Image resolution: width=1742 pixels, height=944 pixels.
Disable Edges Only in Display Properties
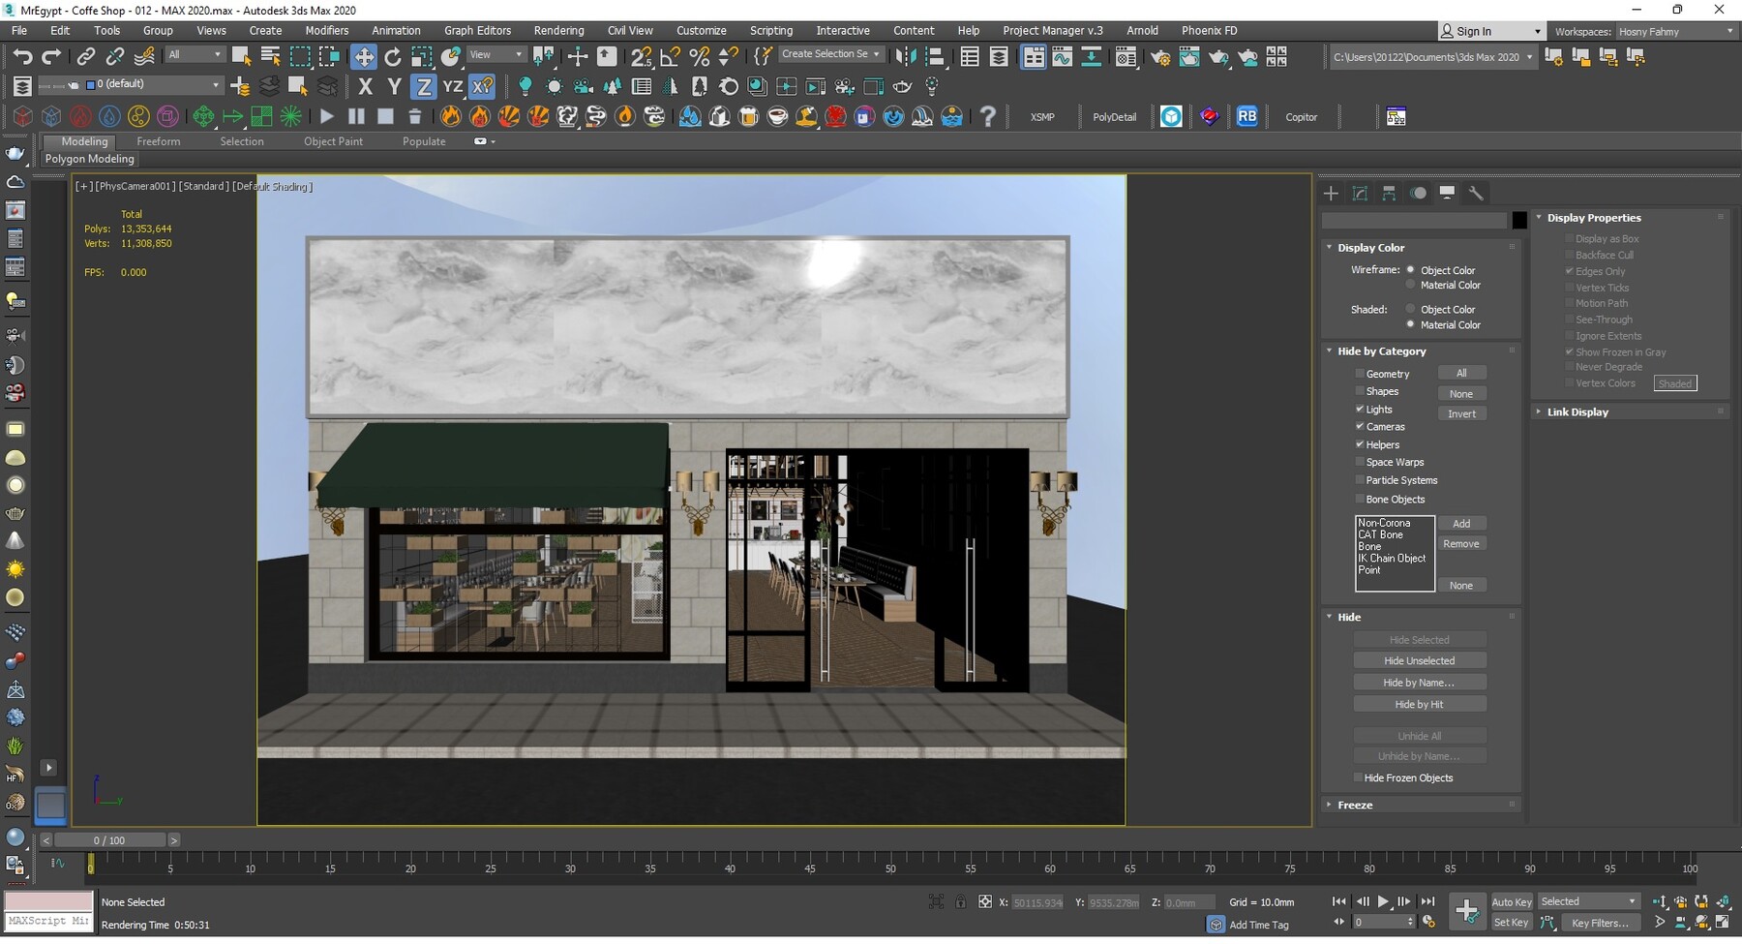tap(1570, 271)
